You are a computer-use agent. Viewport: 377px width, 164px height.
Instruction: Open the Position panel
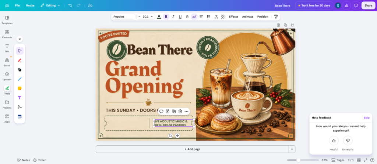(x=263, y=17)
